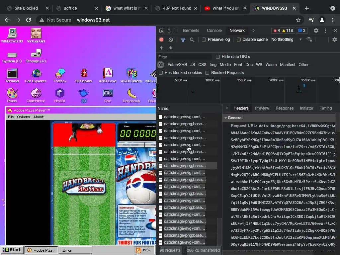Image resolution: width=340 pixels, height=255 pixels.
Task: Click Start Game in Handball
Action: pos(90,189)
